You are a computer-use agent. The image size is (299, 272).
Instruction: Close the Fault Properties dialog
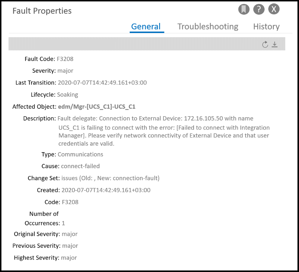274,9
